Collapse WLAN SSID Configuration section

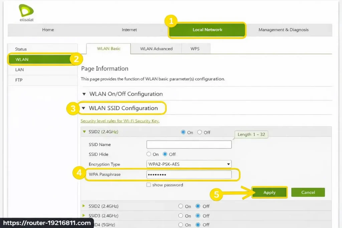coord(123,108)
